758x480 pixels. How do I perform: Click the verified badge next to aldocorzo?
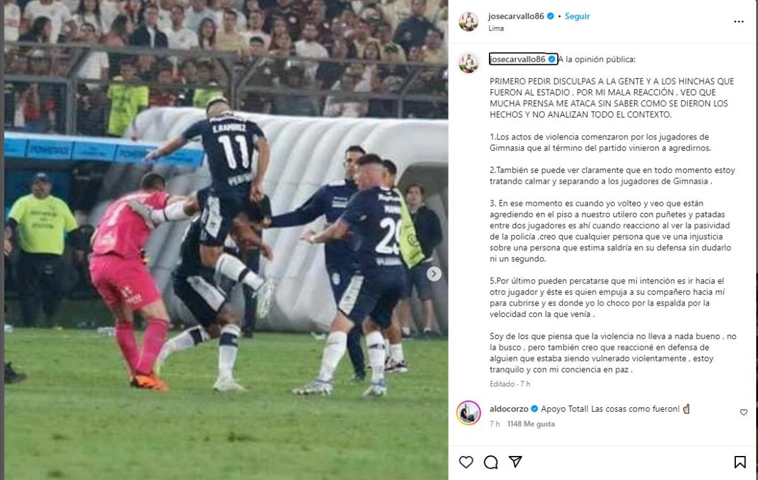coord(534,409)
